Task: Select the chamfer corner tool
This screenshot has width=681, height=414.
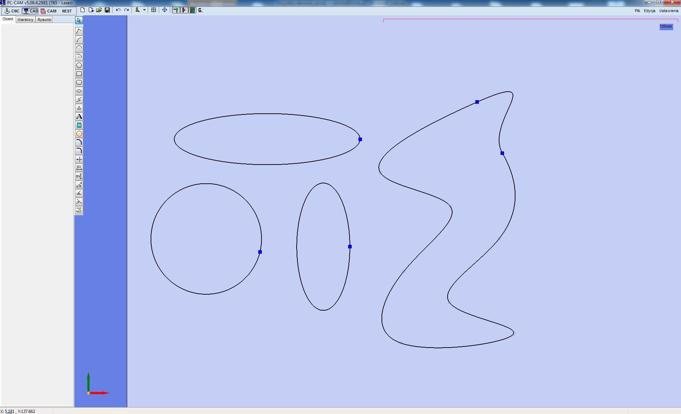Action: coord(79,142)
